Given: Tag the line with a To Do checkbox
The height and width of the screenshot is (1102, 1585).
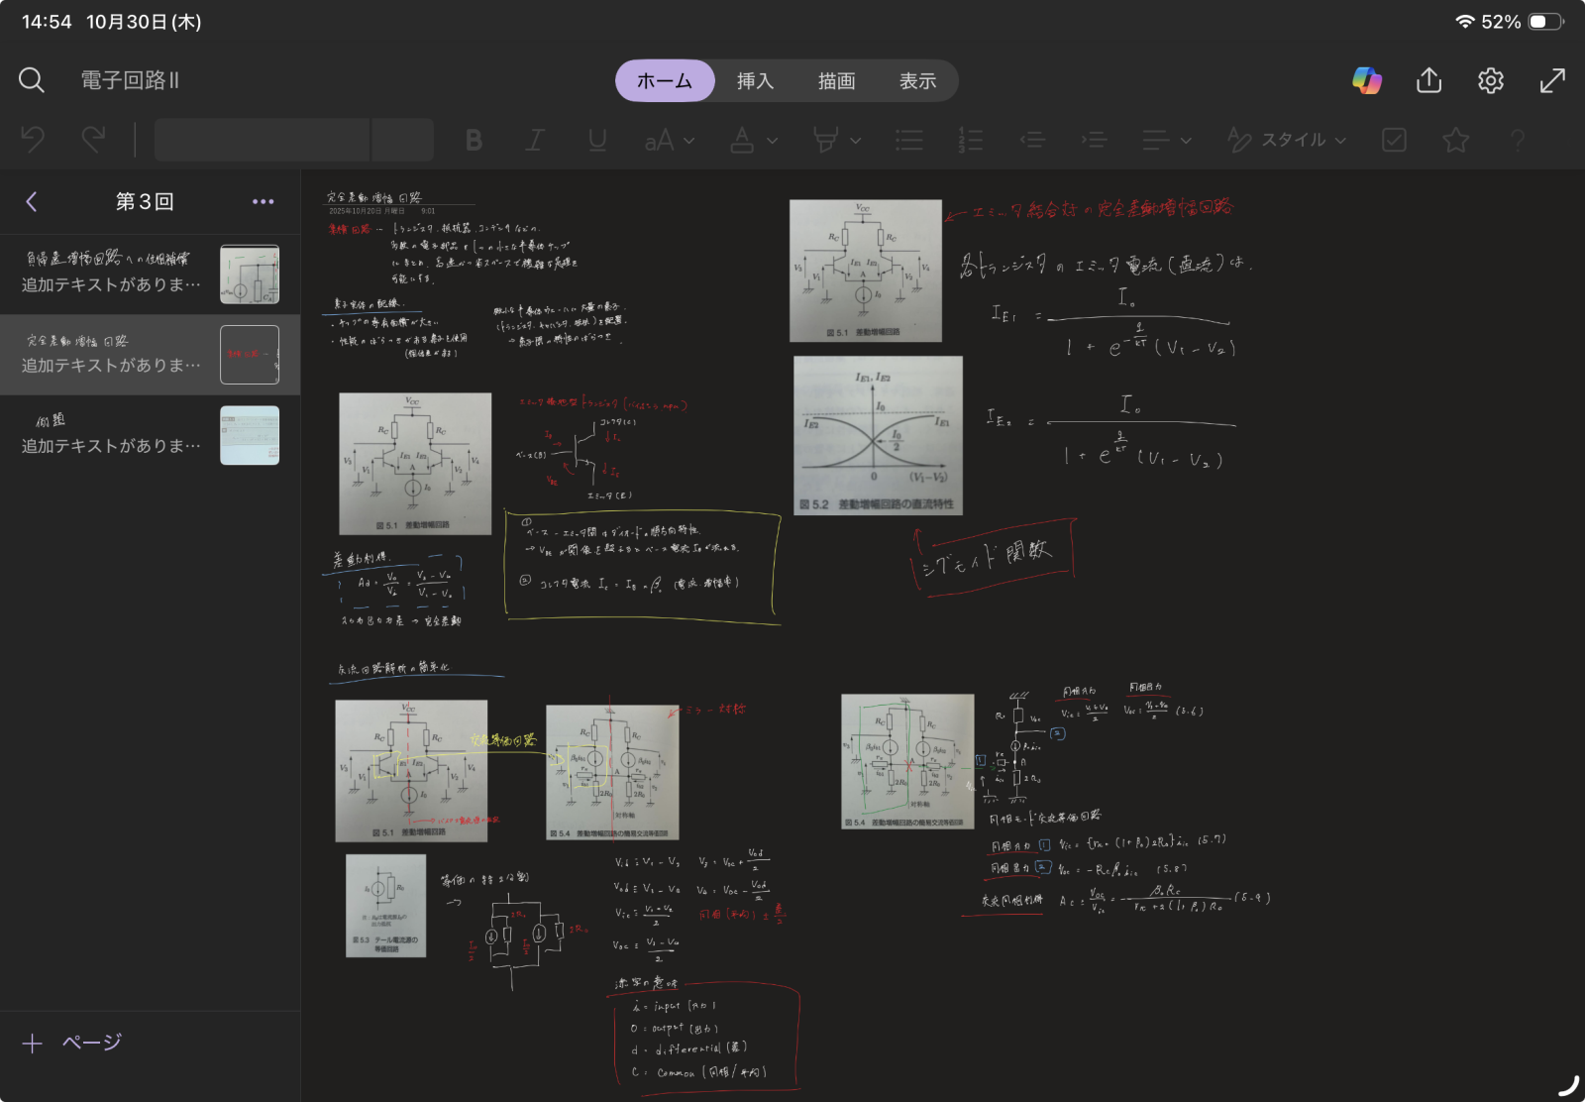Looking at the screenshot, I should pyautogui.click(x=1394, y=140).
